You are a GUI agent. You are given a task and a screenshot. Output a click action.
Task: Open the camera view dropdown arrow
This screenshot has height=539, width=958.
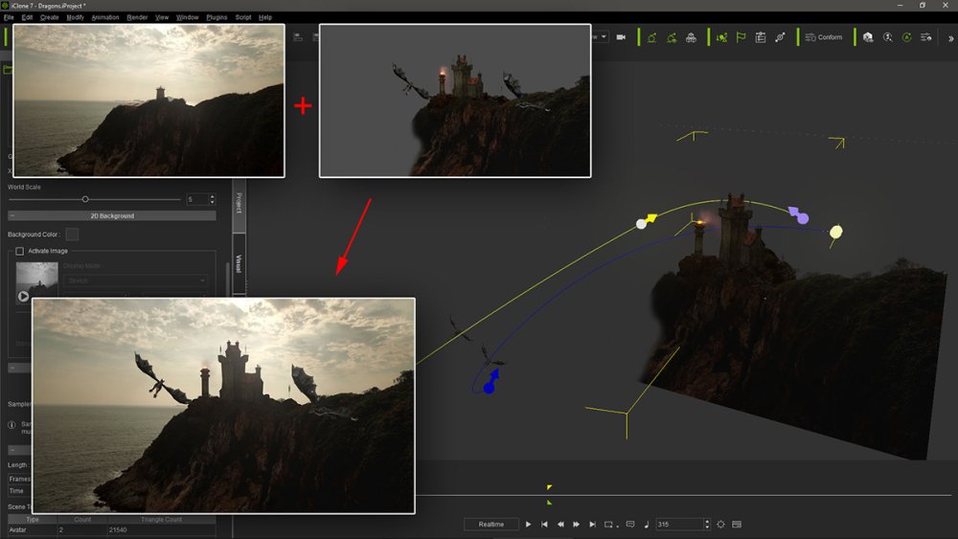(604, 36)
